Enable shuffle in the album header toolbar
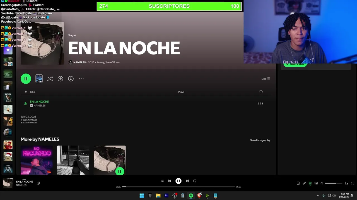The image size is (357, 200). [x=50, y=79]
